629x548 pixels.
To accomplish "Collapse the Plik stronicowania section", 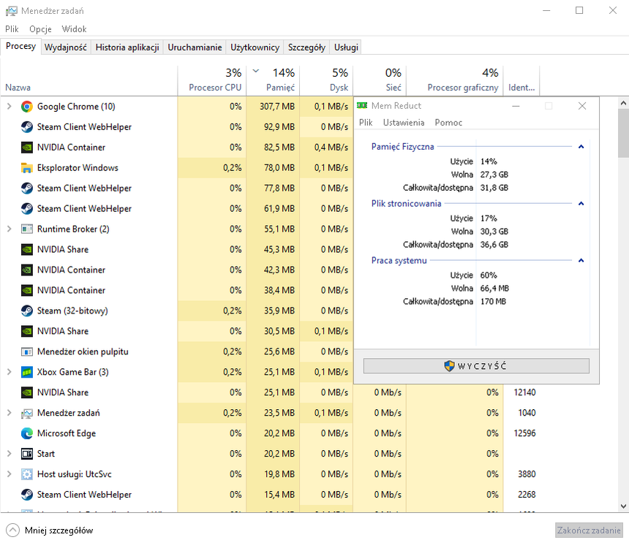I will point(581,204).
